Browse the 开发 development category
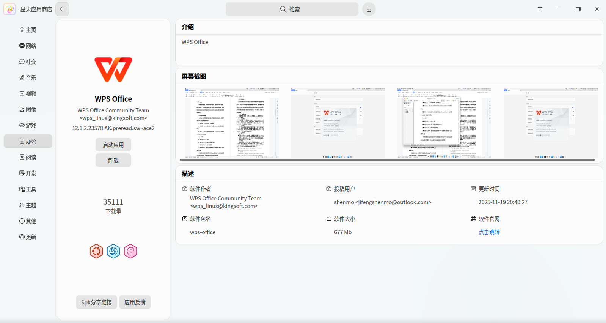 point(28,173)
